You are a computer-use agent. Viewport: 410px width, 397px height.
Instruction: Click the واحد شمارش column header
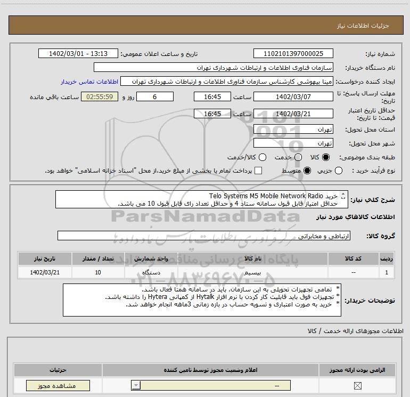151,258
